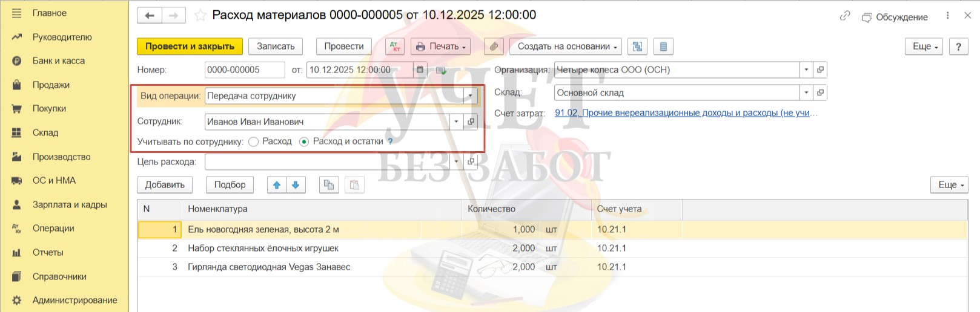Image resolution: width=980 pixels, height=312 pixels.
Task: Click the date field 10.12.2025
Action: click(360, 70)
